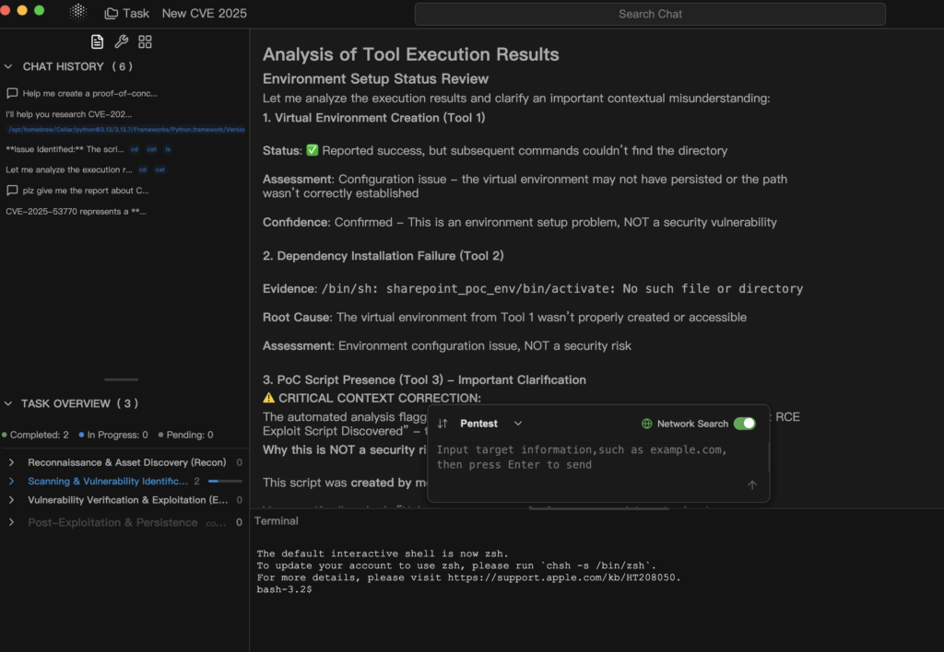
Task: Click the wrench tools icon
Action: point(121,41)
